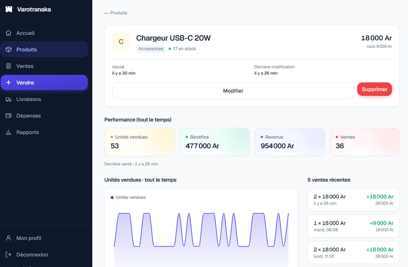Viewport: 408px width, 267px height.
Task: Click the logout icon beside Déconnexion
Action: 9,255
